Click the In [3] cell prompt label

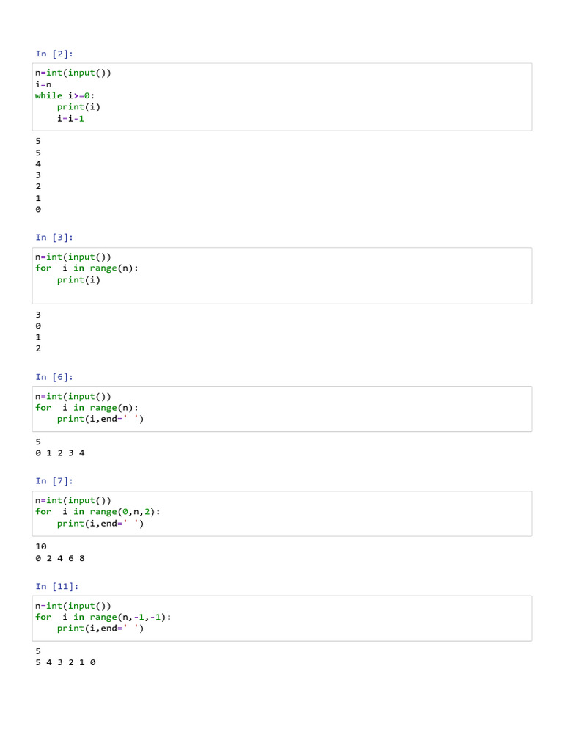54,238
